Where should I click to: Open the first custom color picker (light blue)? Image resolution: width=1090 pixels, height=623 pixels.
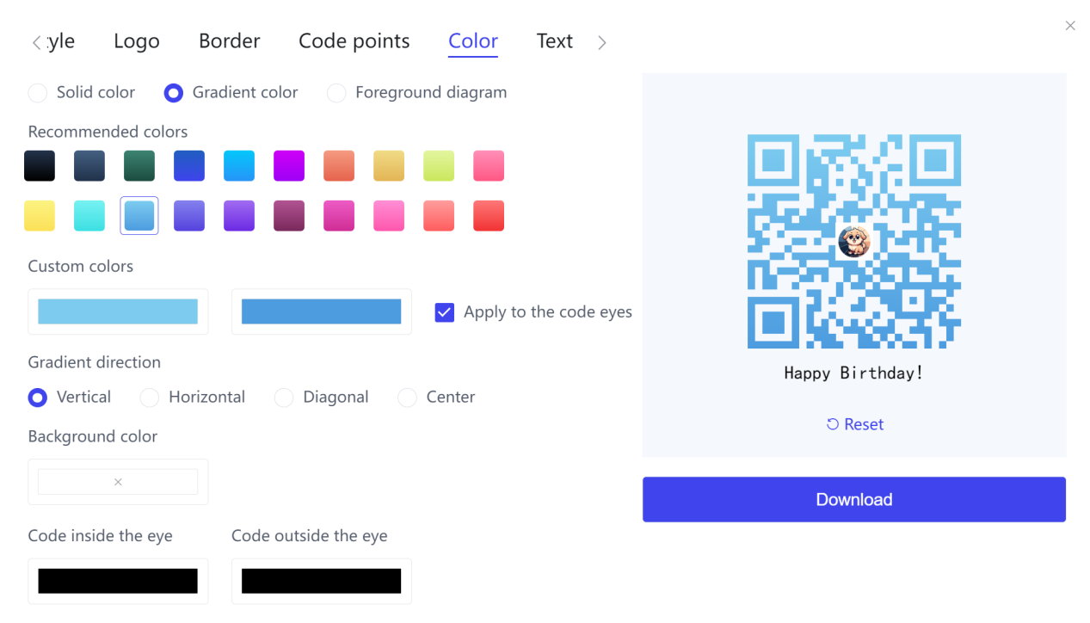tap(118, 311)
